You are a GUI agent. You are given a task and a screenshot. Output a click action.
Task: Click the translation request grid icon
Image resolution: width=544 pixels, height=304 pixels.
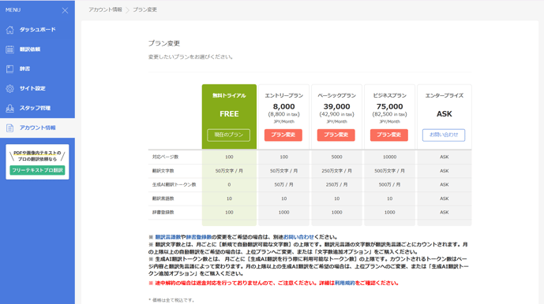(9, 50)
